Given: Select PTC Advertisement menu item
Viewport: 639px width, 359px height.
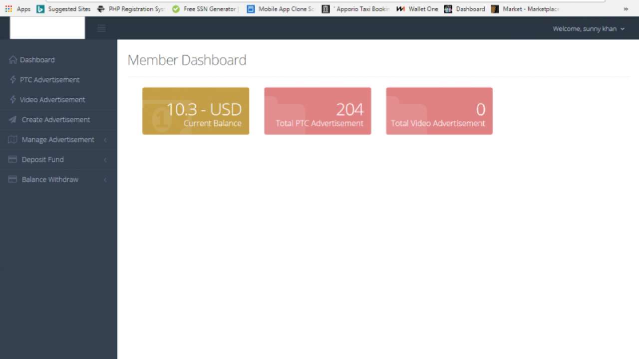Looking at the screenshot, I should coord(49,80).
